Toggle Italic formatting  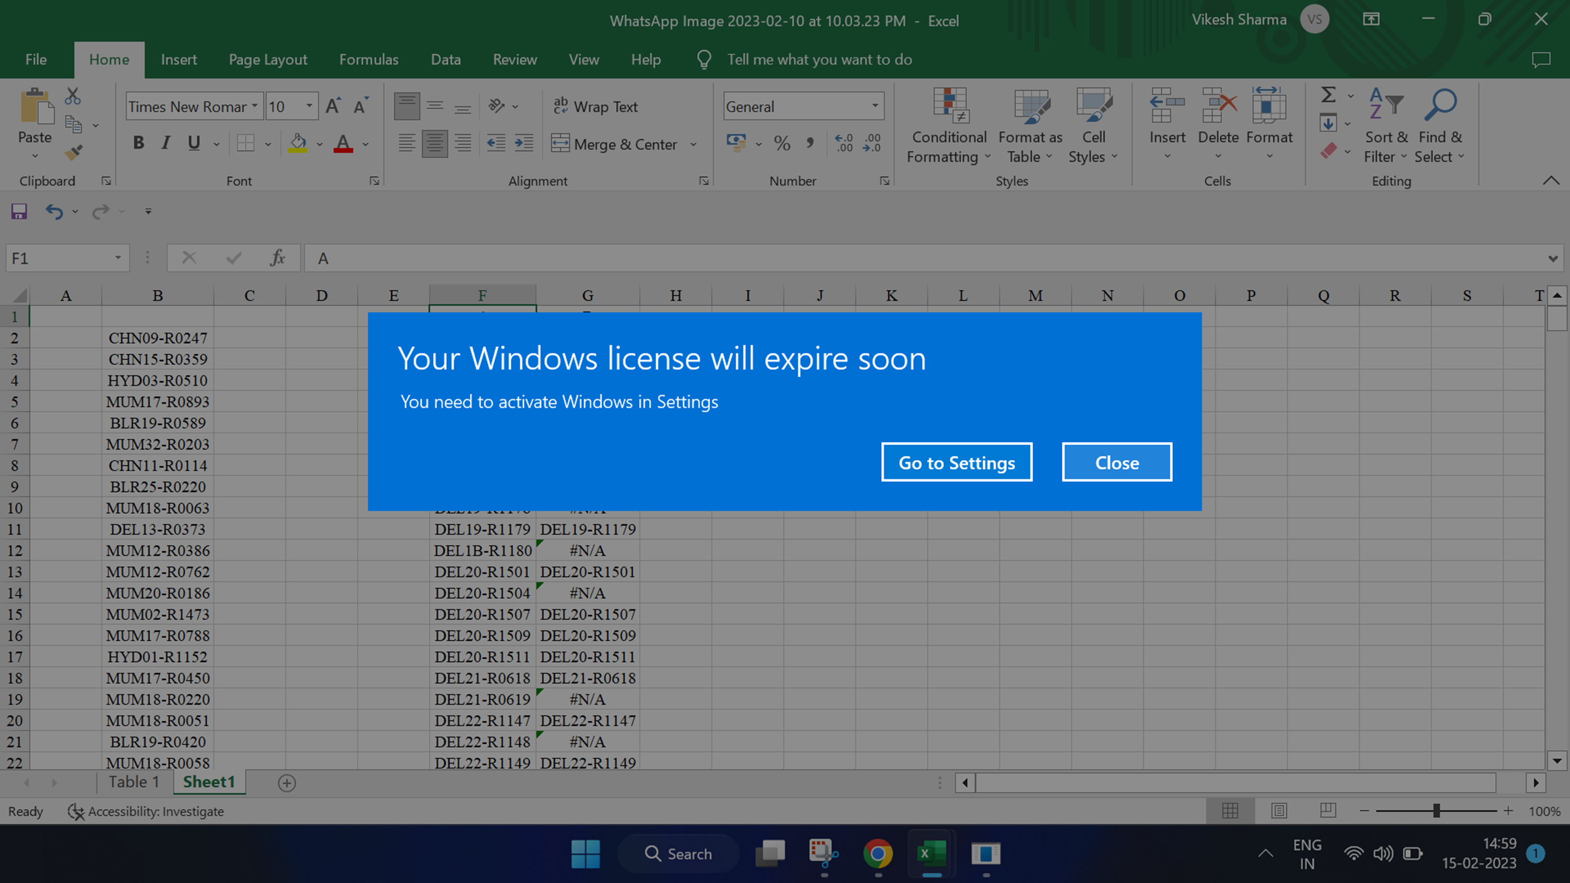point(166,143)
